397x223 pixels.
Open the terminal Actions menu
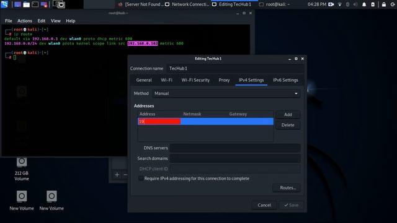coord(25,20)
